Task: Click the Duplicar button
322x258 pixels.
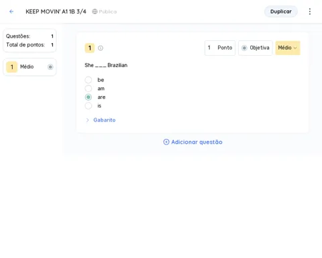Action: pos(281,11)
